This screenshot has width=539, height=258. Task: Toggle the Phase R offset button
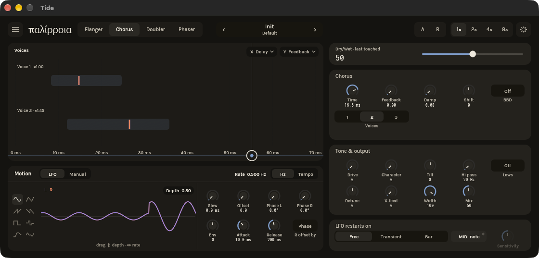[305, 226]
